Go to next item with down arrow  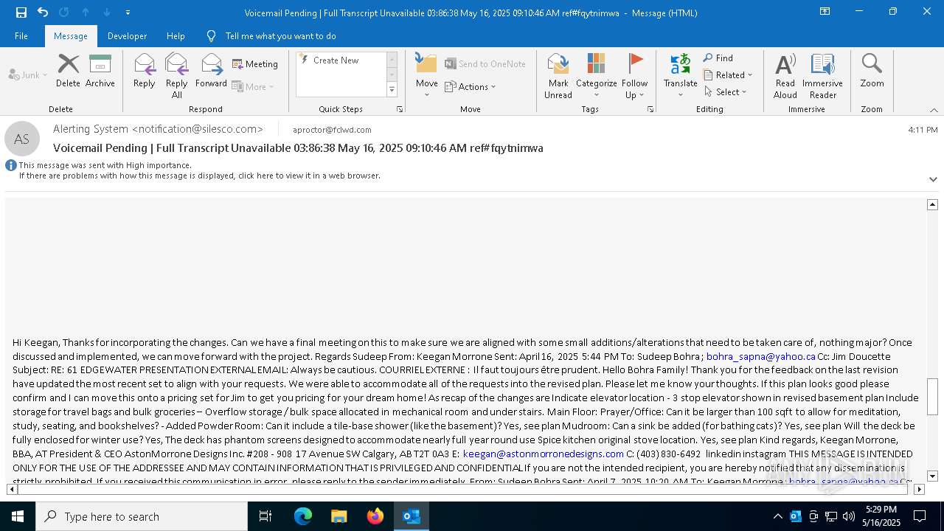107,13
